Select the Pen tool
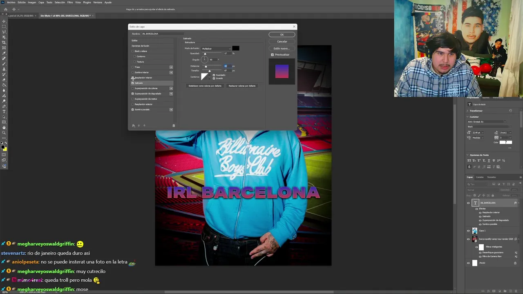The width and height of the screenshot is (523, 294). point(4,106)
